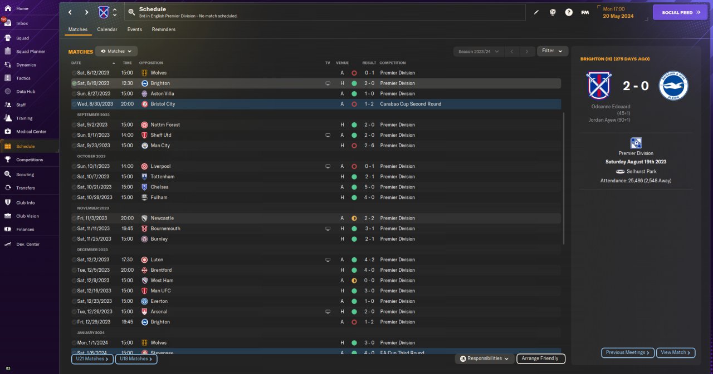713x374 pixels.
Task: Open the Competitions trophy icon
Action: (8, 159)
